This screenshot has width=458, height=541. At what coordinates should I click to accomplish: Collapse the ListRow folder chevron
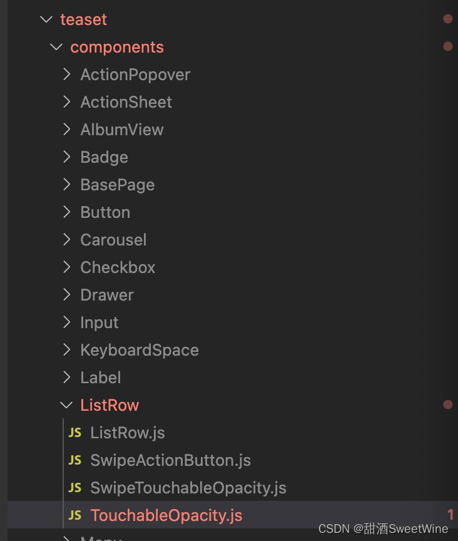66,405
